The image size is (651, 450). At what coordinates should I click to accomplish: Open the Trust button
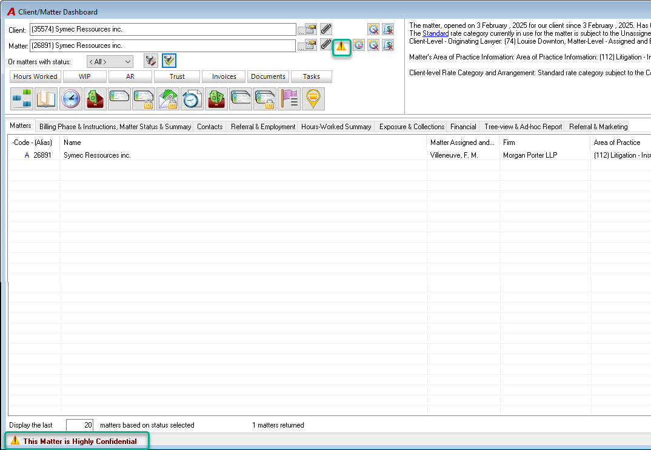click(x=177, y=76)
